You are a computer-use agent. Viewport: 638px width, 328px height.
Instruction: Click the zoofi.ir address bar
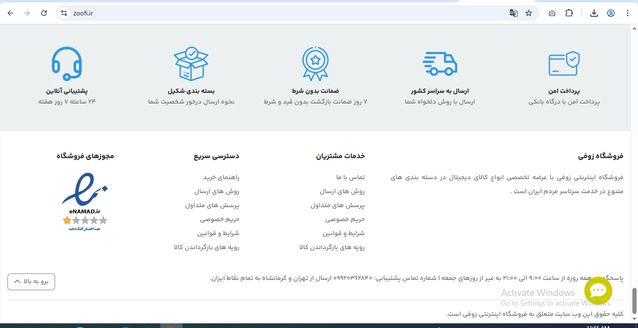[x=280, y=13]
